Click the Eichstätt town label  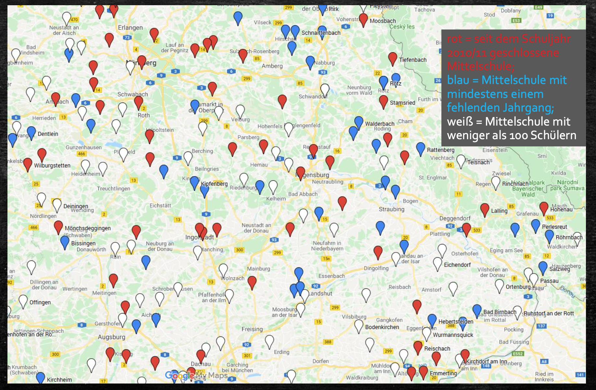coord(160,205)
